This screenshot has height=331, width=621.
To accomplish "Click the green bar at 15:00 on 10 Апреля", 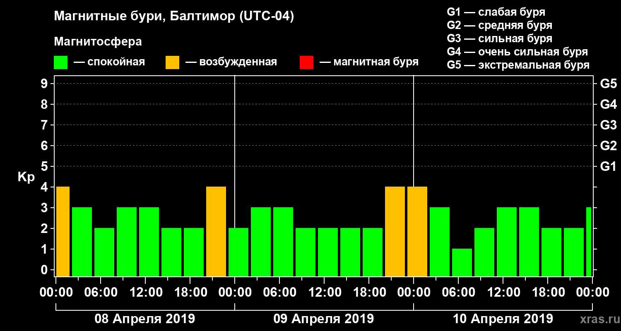I will [529, 242].
